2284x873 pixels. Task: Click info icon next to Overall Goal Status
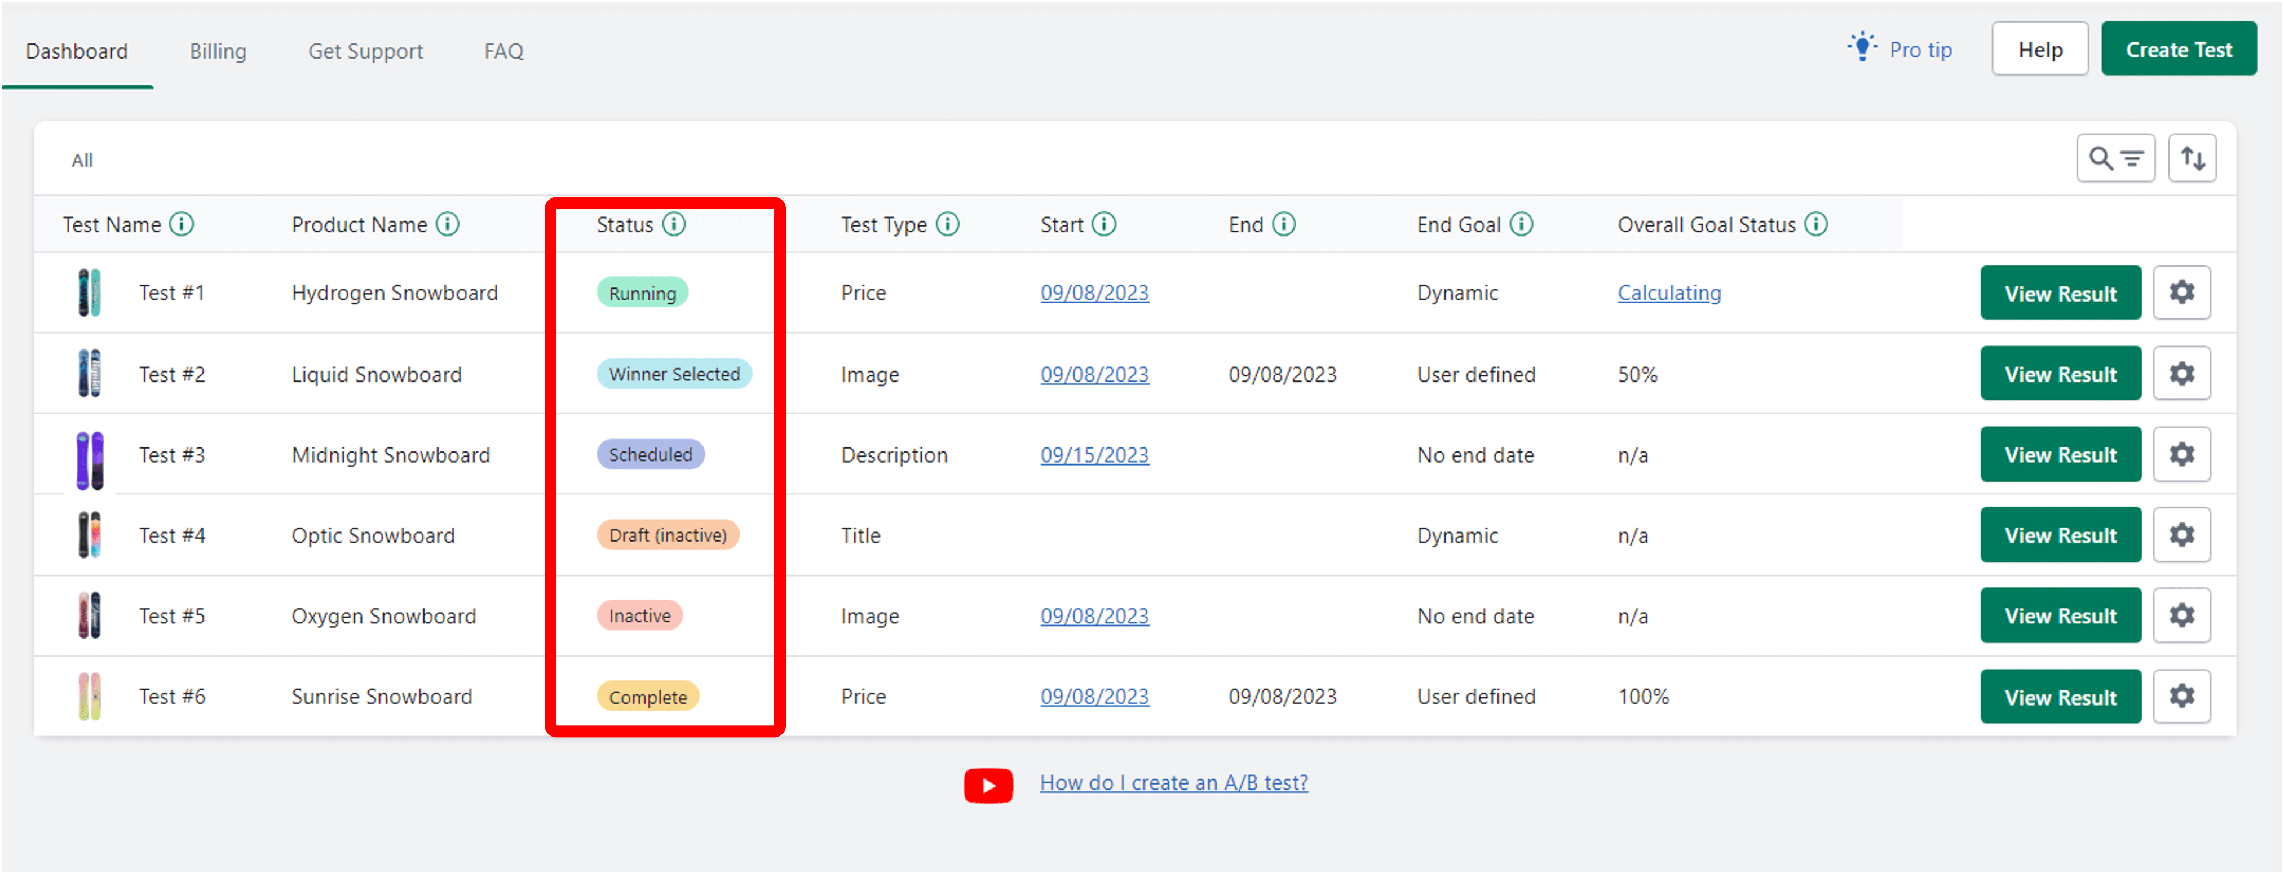pyautogui.click(x=1816, y=224)
